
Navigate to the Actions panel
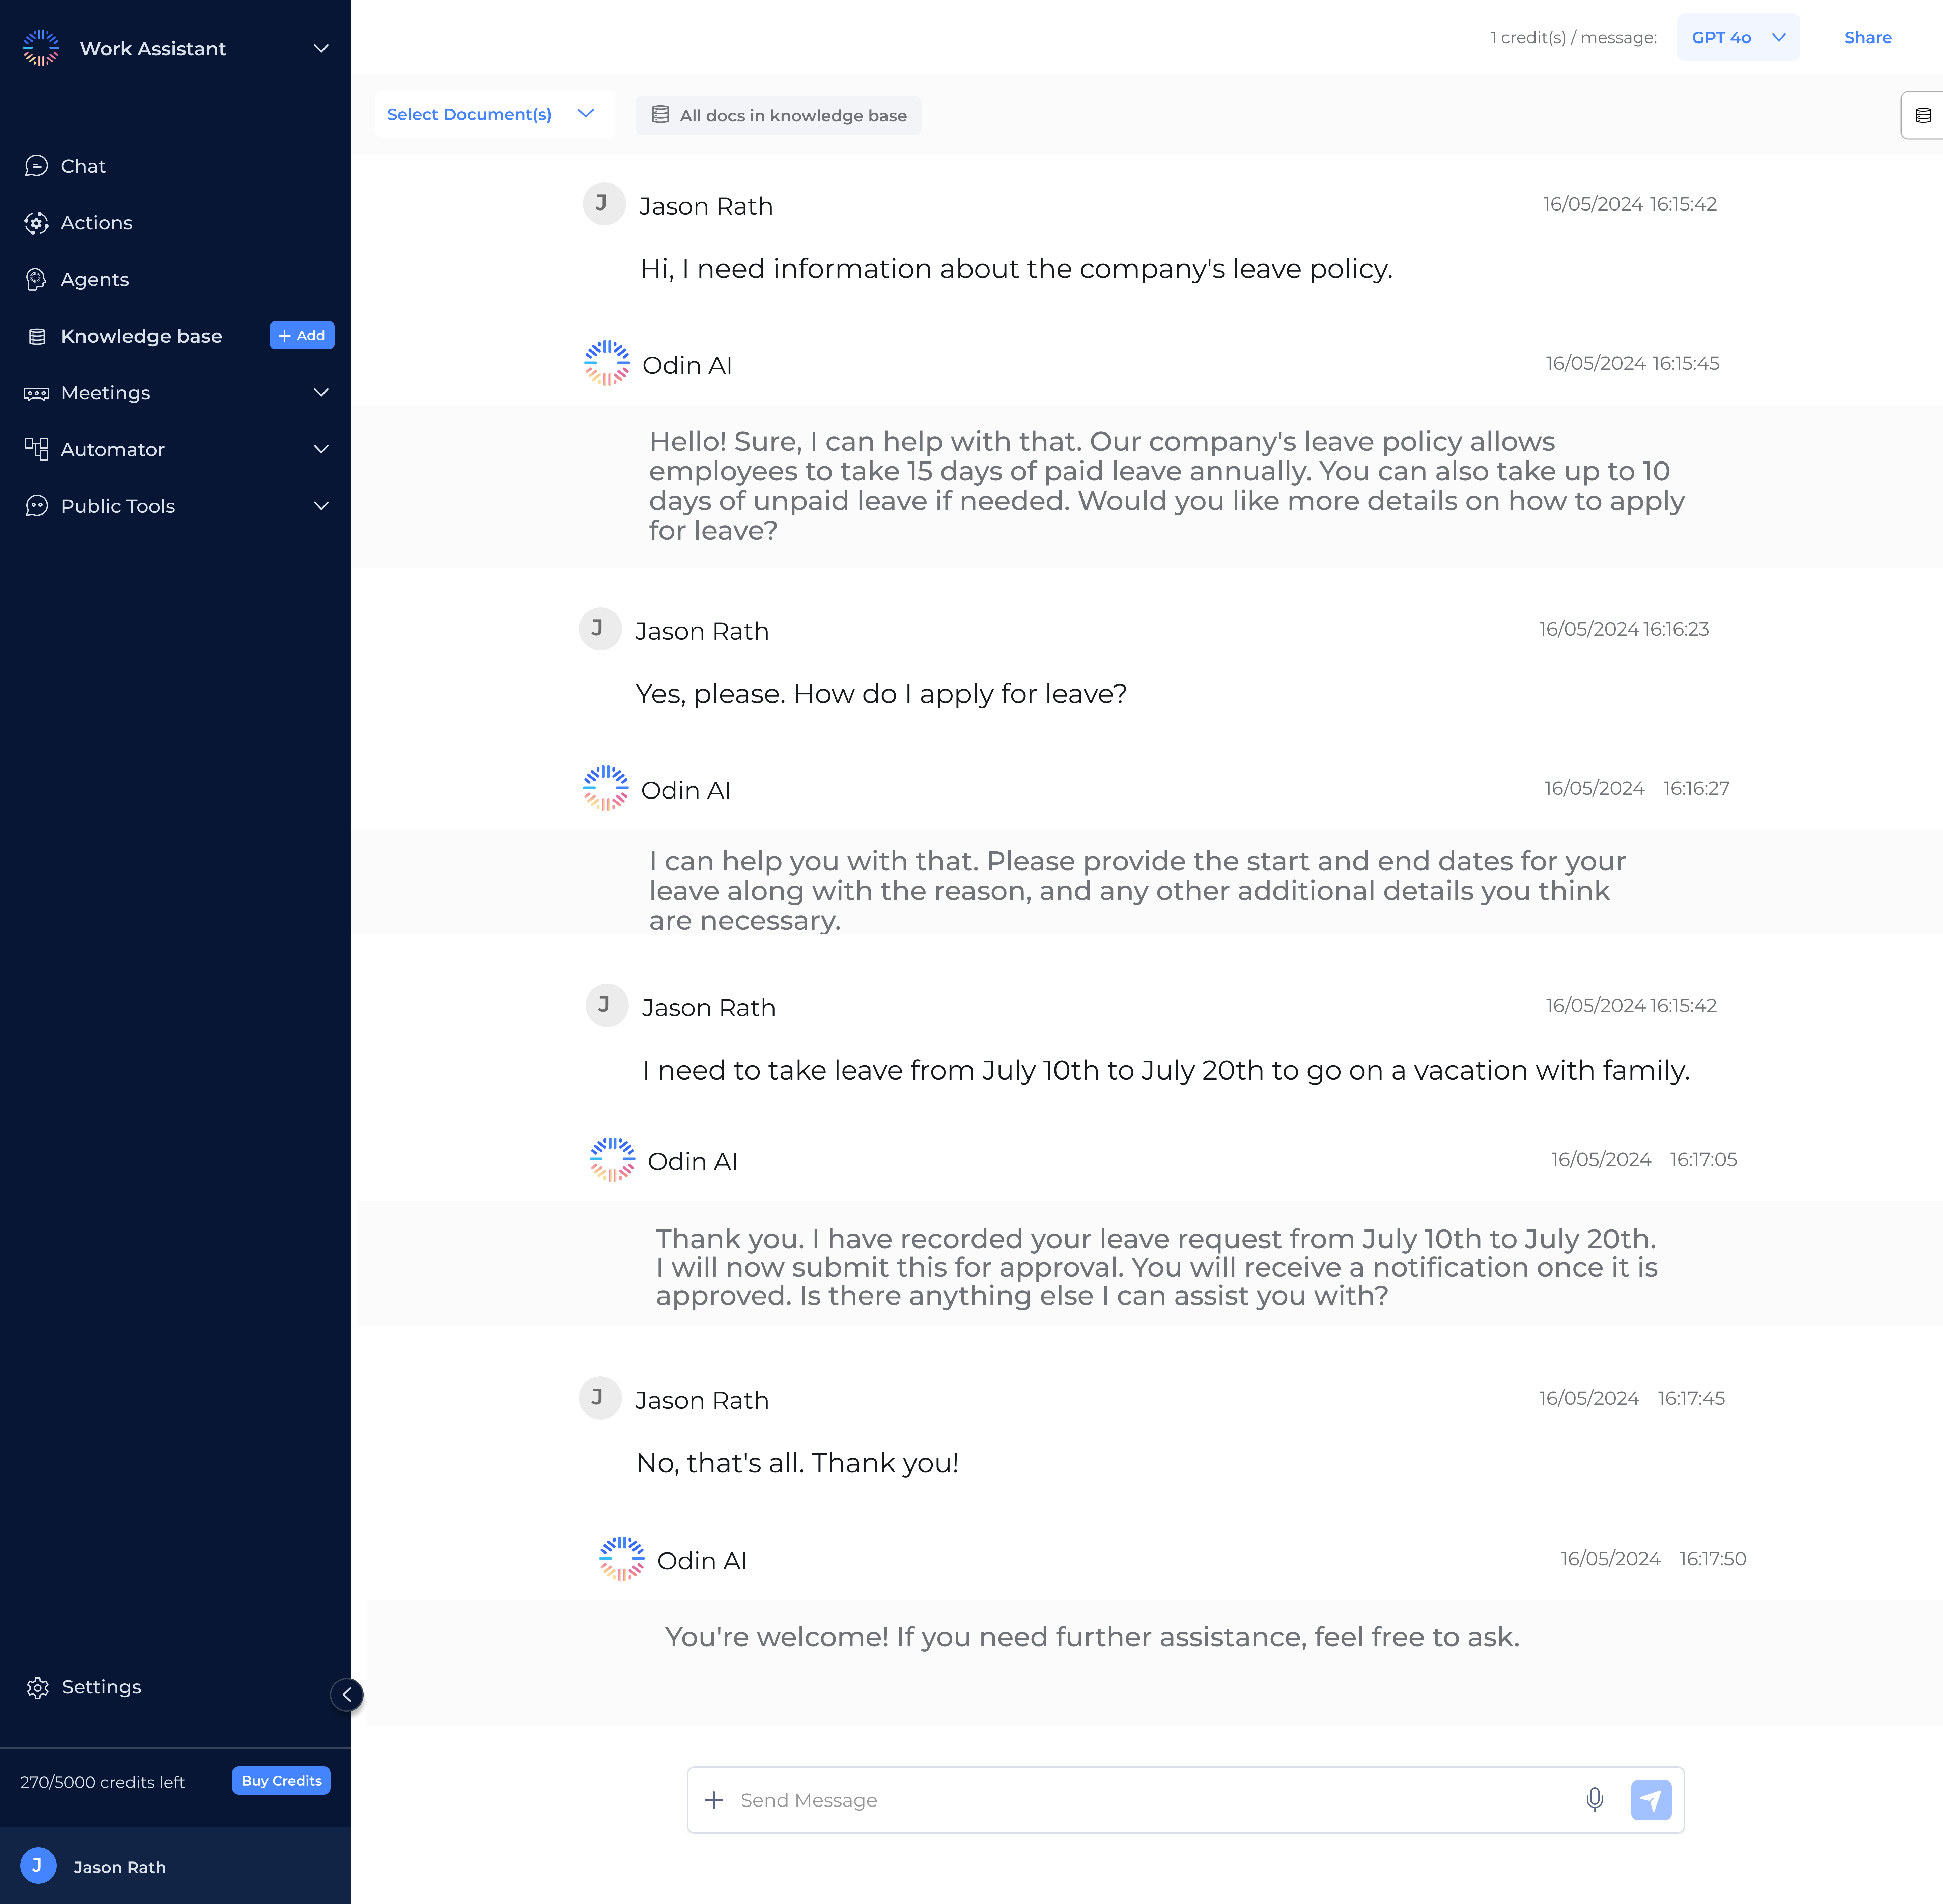[96, 221]
